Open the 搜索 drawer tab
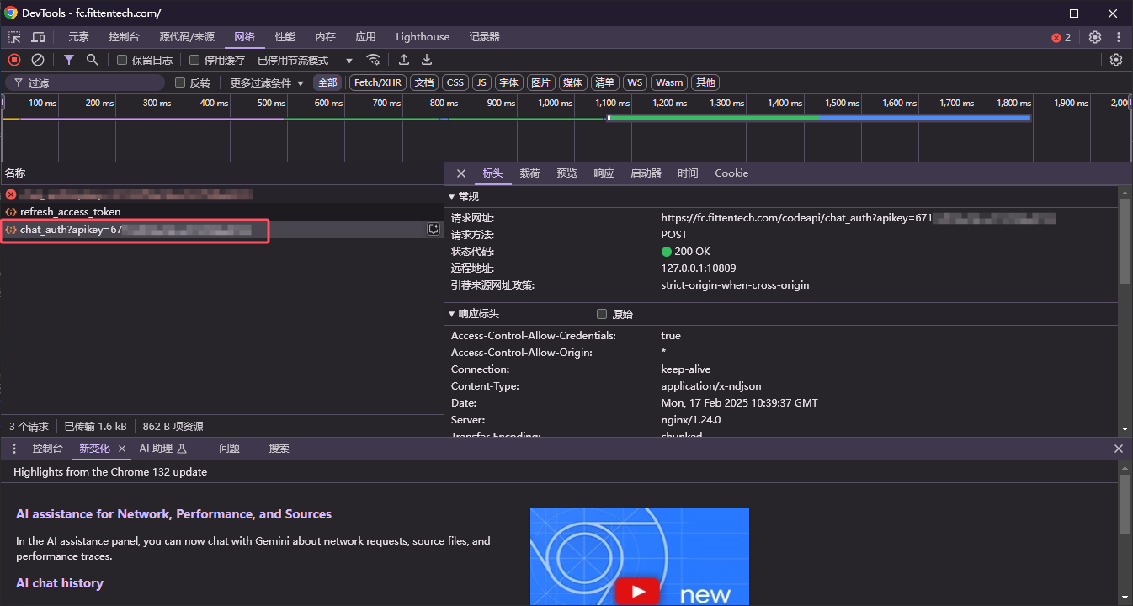The width and height of the screenshot is (1133, 606). 279,449
